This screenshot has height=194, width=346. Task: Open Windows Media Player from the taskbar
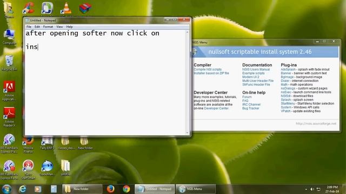click(38, 189)
